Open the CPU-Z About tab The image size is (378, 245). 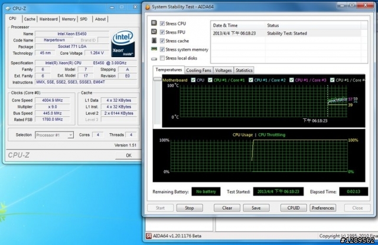point(100,19)
